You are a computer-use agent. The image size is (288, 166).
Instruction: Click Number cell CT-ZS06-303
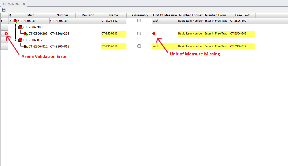tap(62, 34)
